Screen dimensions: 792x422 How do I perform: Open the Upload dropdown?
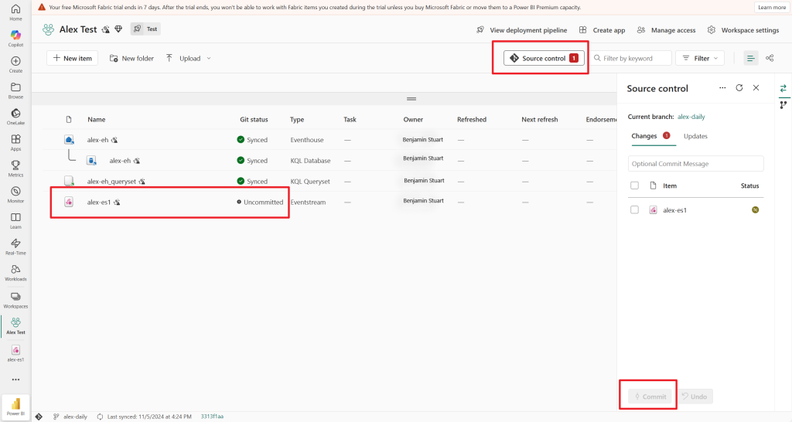point(189,59)
